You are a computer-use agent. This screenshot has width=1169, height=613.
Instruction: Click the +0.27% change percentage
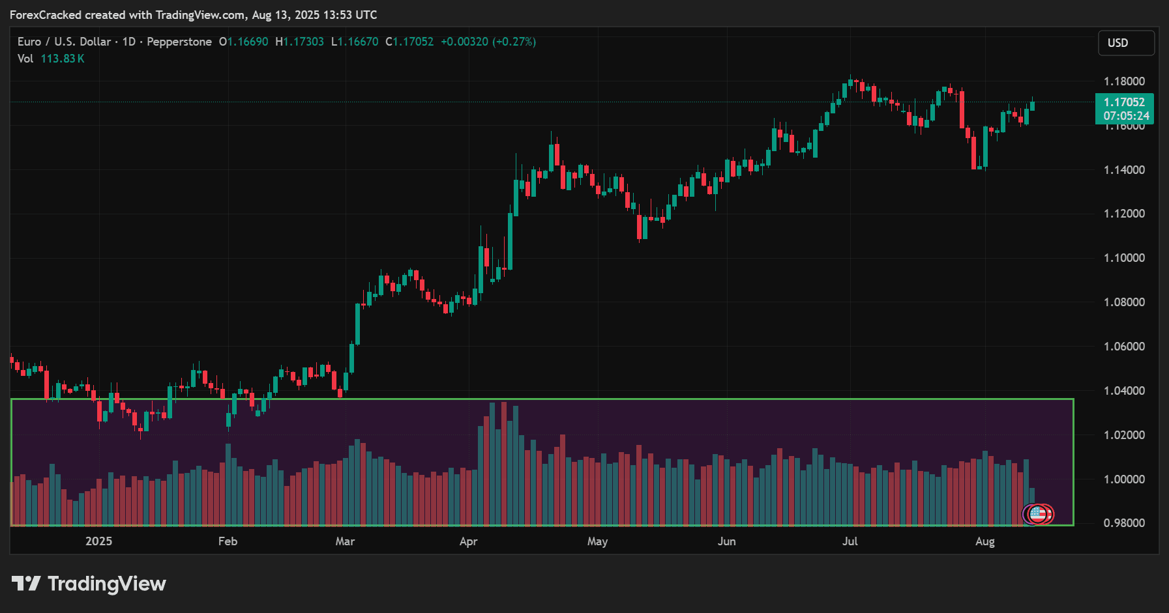(x=514, y=41)
